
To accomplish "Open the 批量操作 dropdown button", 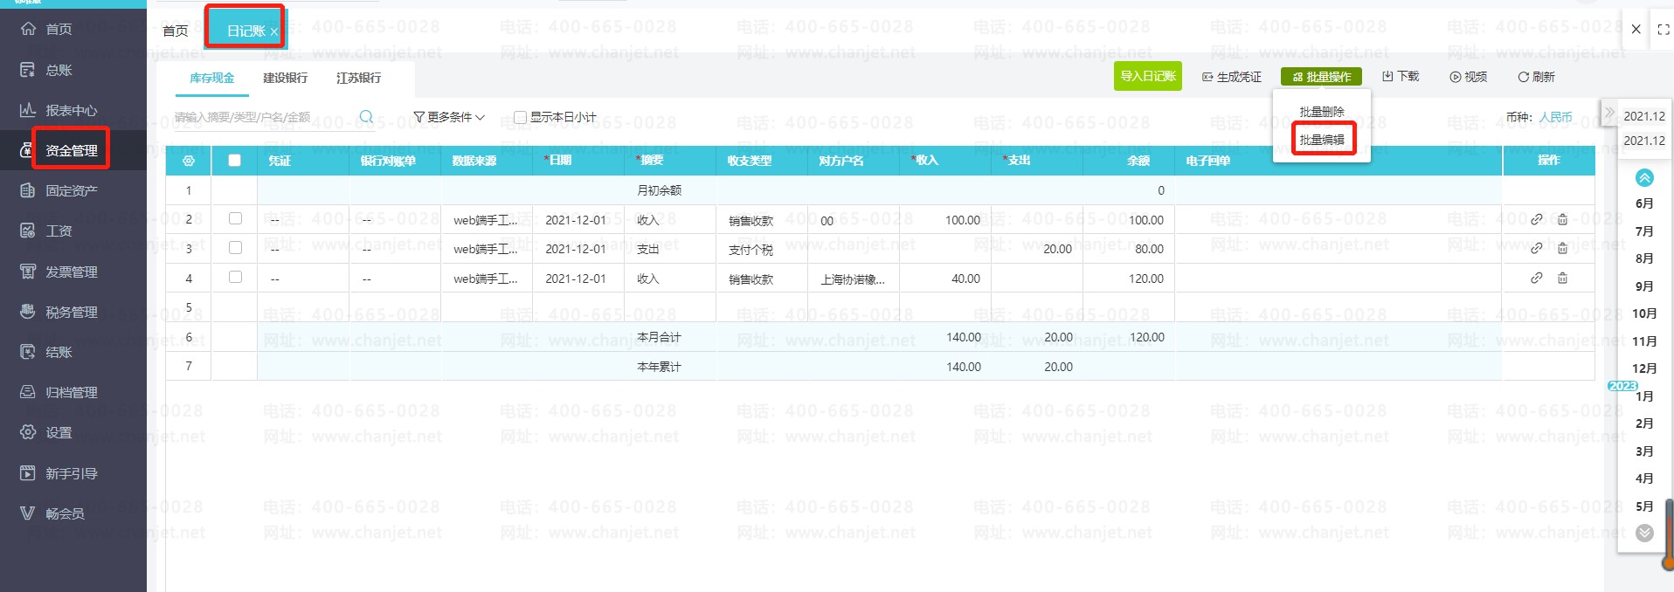I will (x=1321, y=77).
